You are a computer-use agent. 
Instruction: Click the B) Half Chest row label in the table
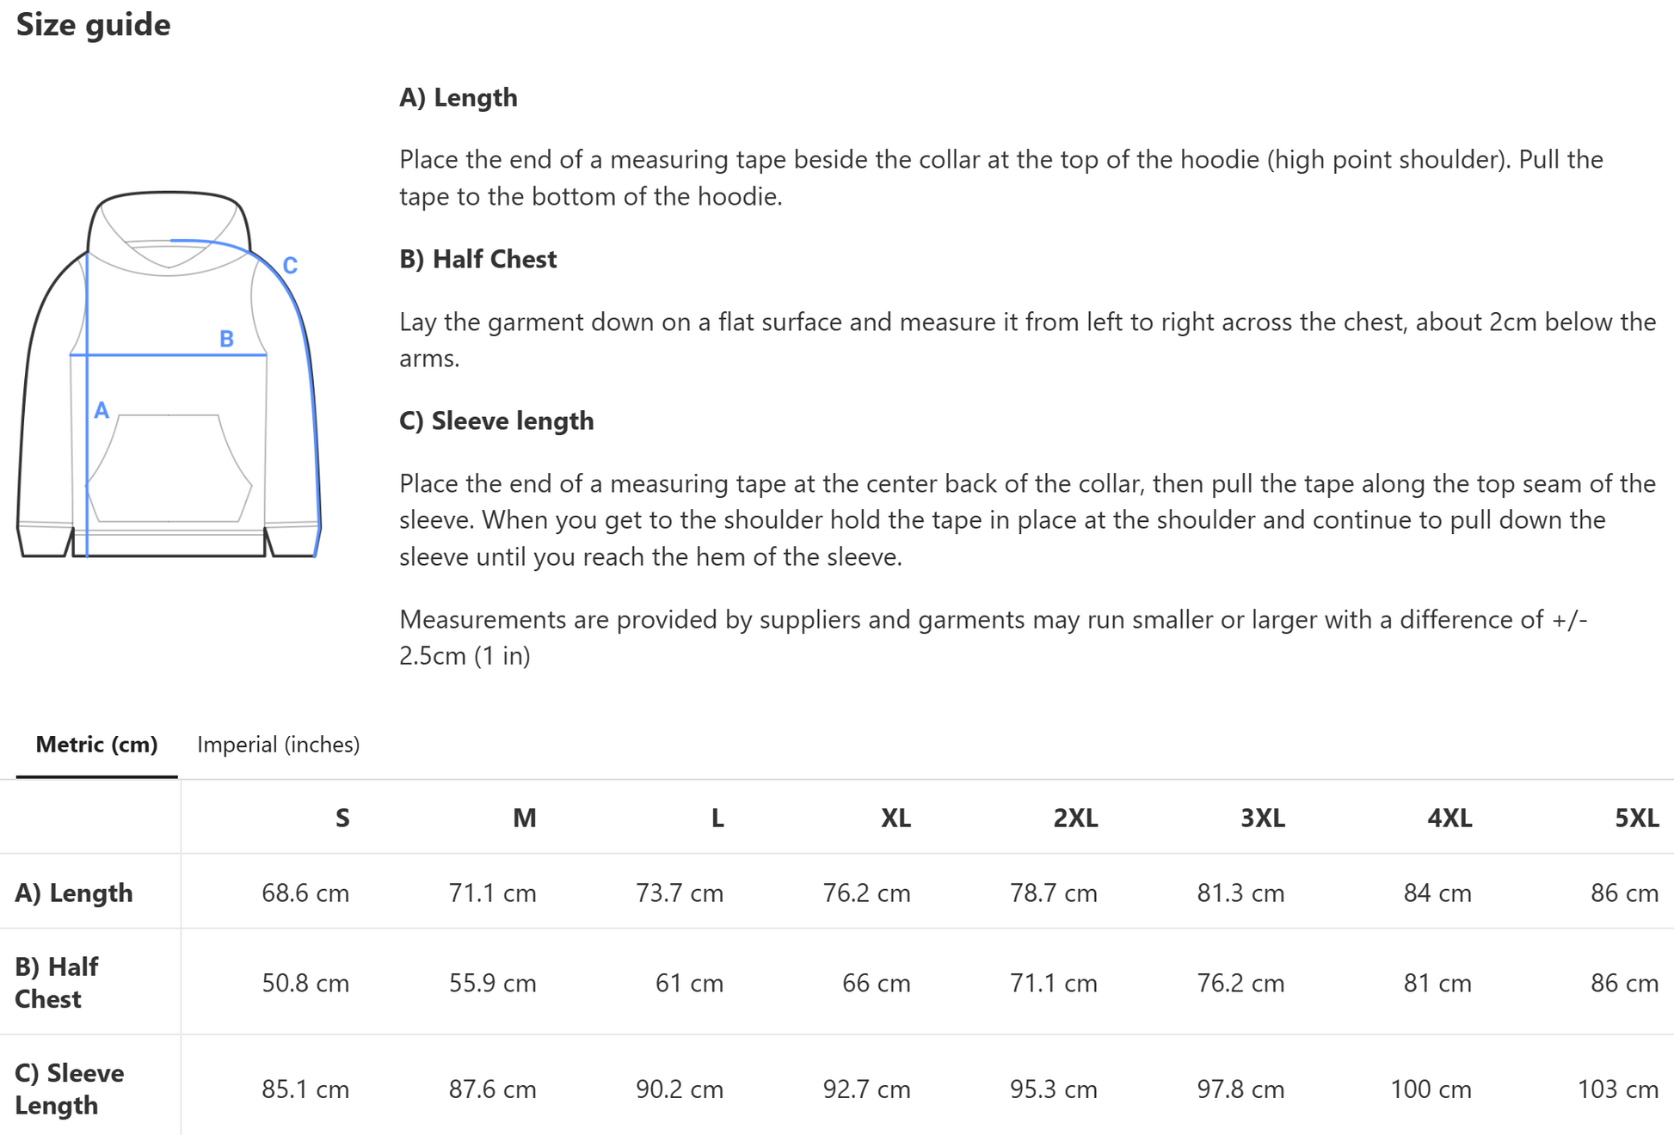tap(57, 982)
